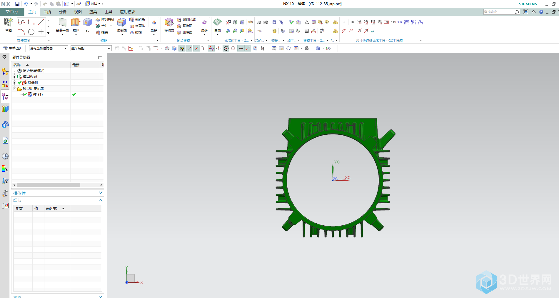Click the refresh rotate view icon
The image size is (559, 298).
point(288,48)
